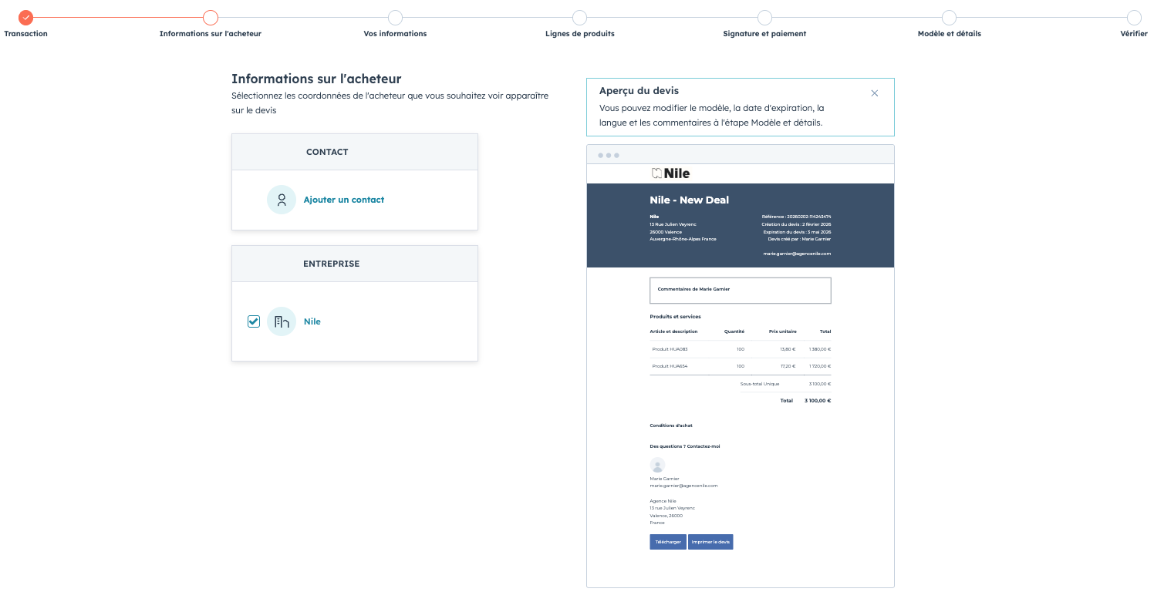Click the browser dots in preview header

coord(608,155)
